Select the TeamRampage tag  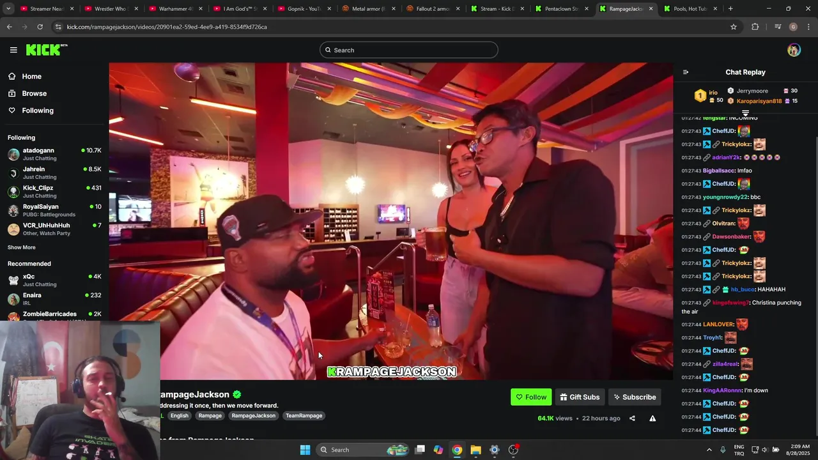coord(304,415)
